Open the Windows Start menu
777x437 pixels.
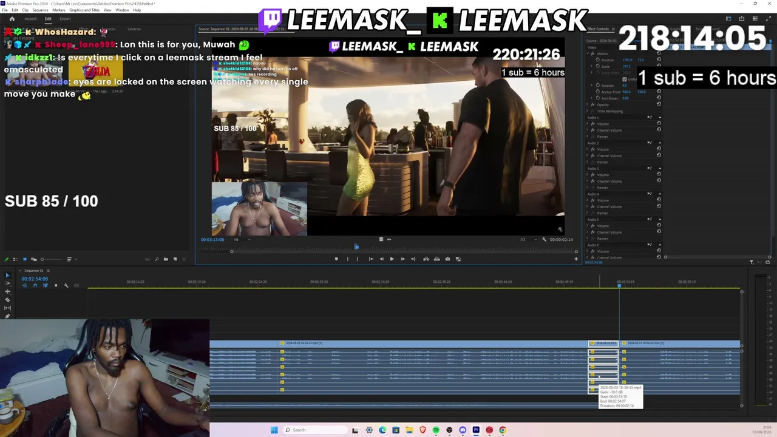click(x=274, y=430)
